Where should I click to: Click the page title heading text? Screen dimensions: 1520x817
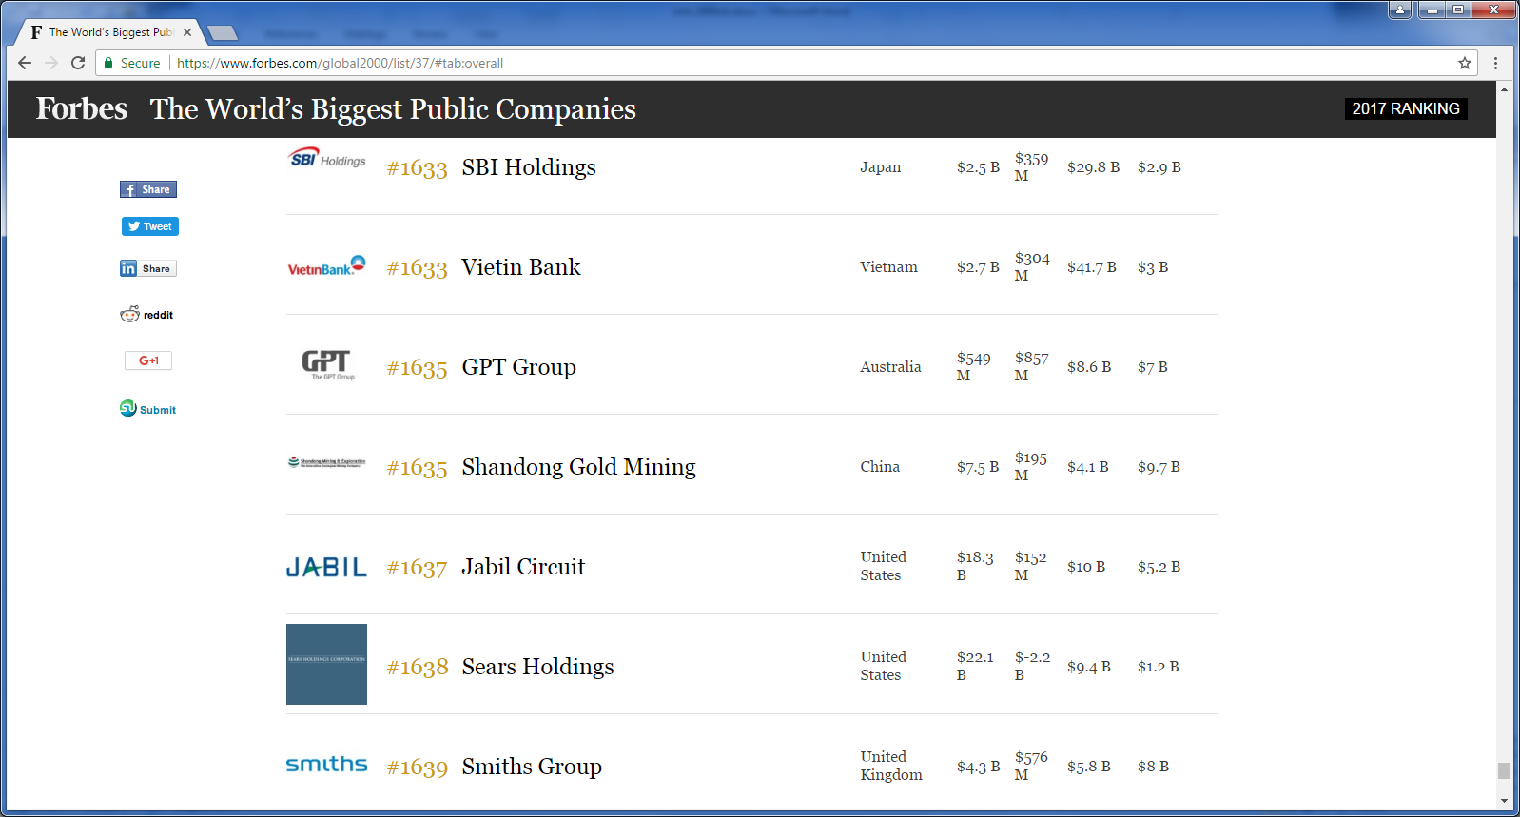(393, 109)
